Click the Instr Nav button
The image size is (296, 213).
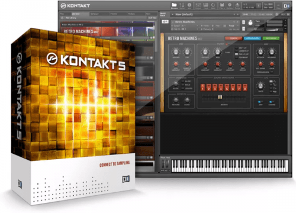click(x=152, y=18)
